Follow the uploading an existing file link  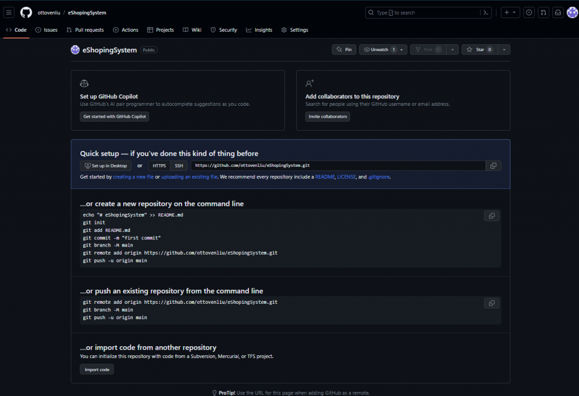pos(189,177)
